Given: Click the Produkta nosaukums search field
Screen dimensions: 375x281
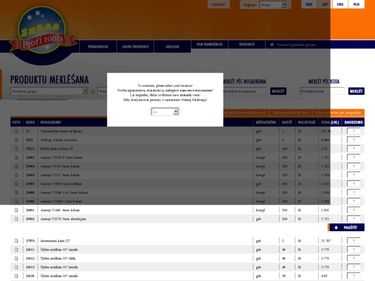Looking at the screenshot, I should [245, 91].
